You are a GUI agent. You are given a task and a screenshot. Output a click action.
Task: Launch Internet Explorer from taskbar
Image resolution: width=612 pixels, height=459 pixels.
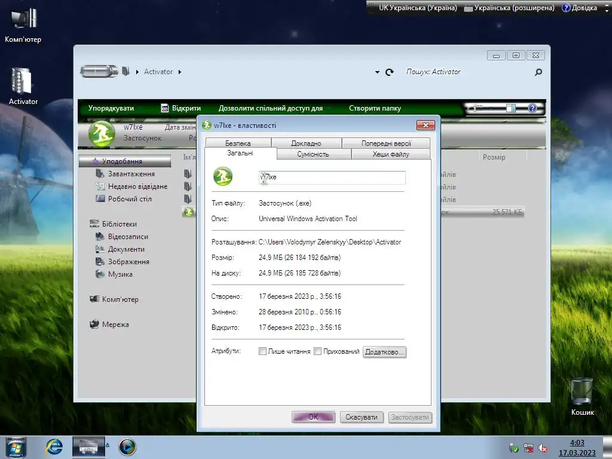click(x=54, y=447)
